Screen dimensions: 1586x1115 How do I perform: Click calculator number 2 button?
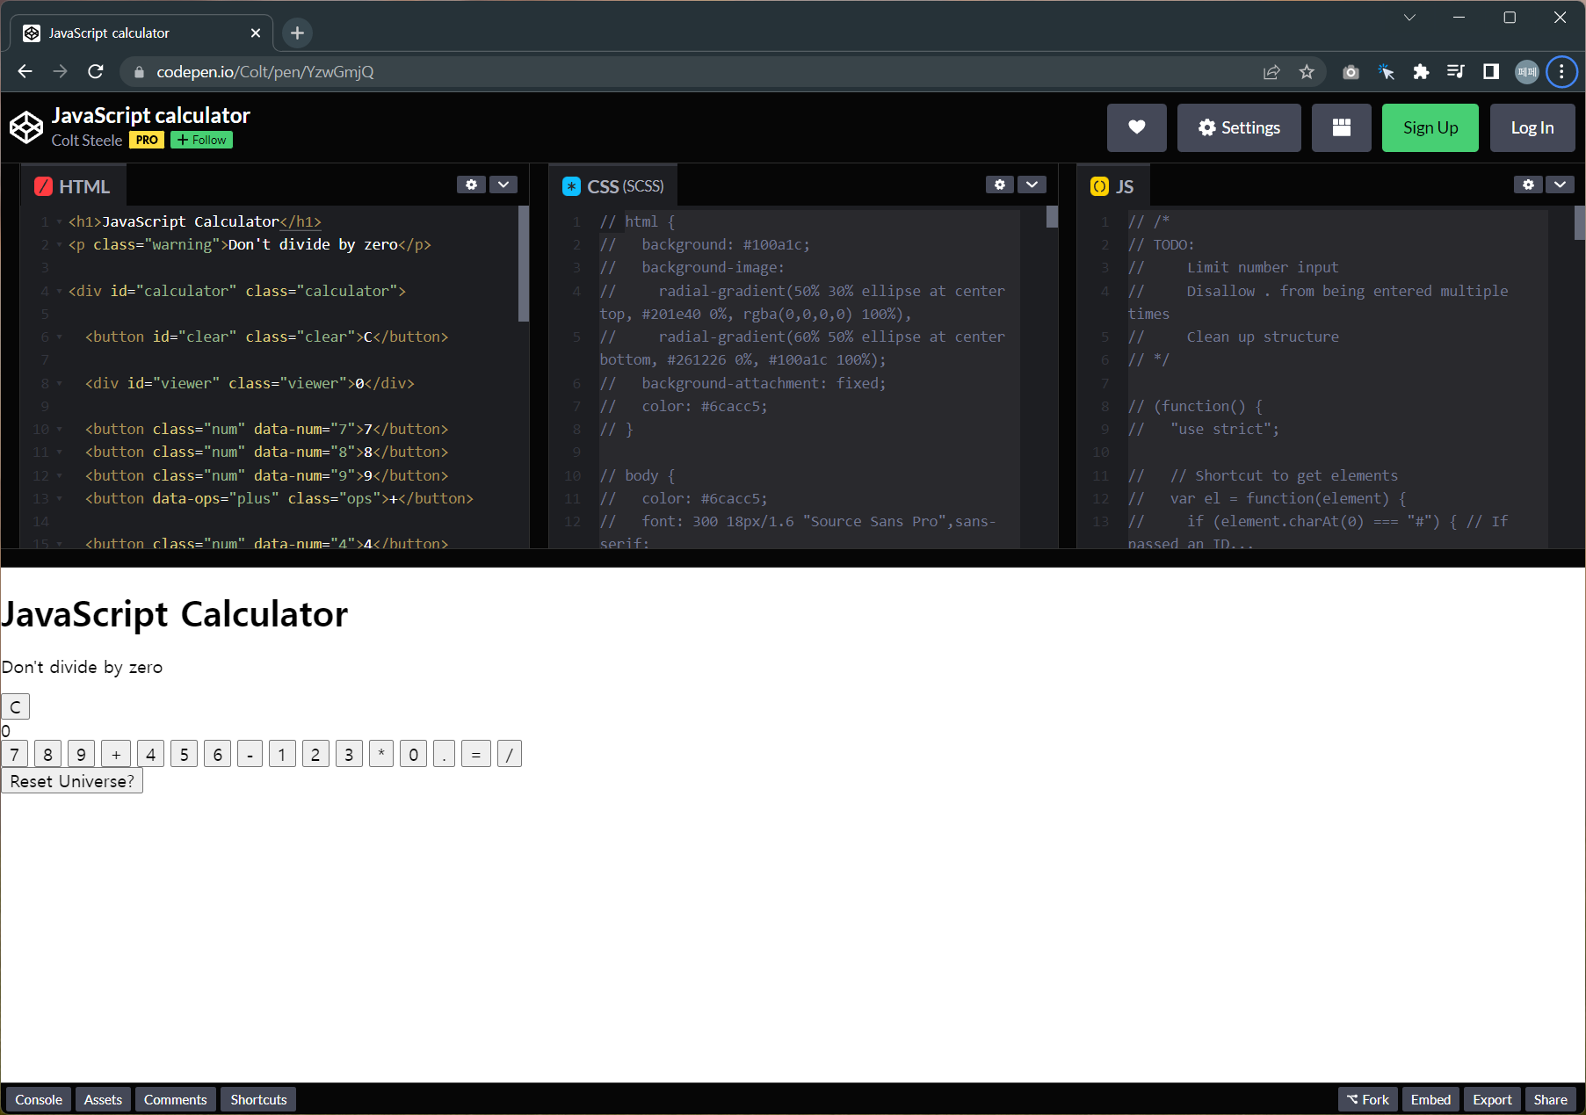[x=315, y=754]
